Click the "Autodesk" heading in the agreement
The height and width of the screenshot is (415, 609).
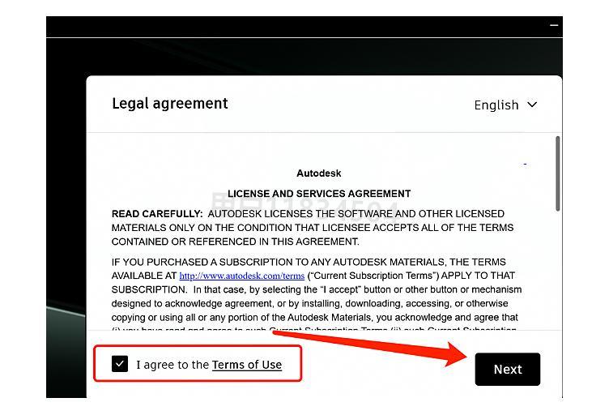tap(319, 173)
